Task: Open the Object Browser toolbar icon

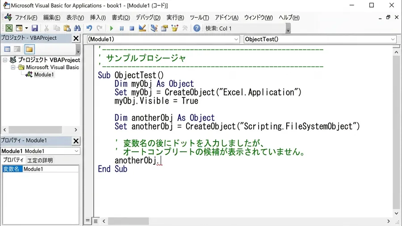Action: (175, 28)
